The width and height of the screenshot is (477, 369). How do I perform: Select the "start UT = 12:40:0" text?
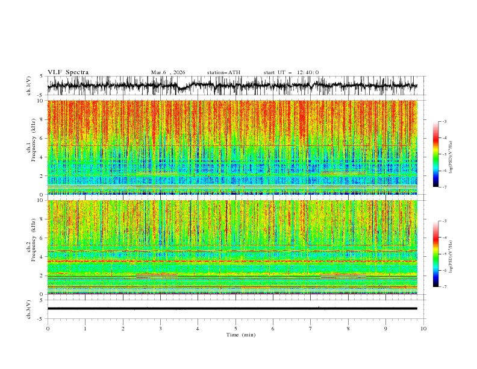coord(291,72)
